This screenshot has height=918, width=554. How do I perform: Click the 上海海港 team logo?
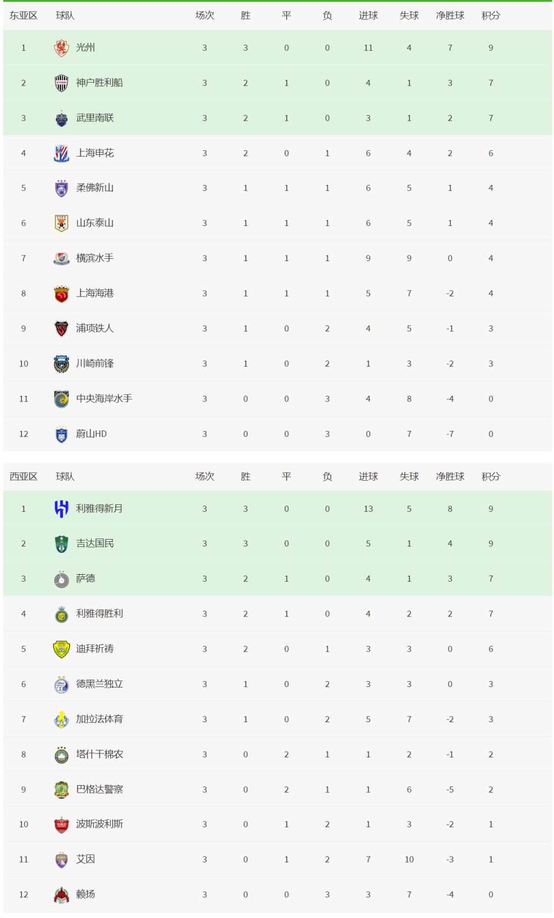point(61,293)
